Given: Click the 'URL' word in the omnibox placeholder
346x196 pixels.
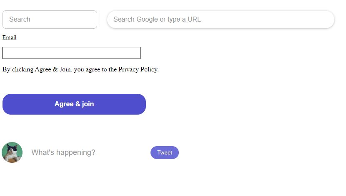Looking at the screenshot, I should click(194, 20).
